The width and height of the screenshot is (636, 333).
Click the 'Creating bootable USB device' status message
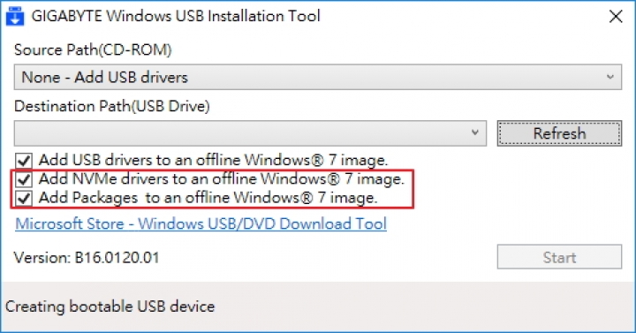110,307
